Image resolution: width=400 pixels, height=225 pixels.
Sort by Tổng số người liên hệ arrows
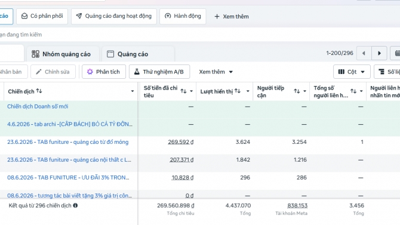(353, 91)
